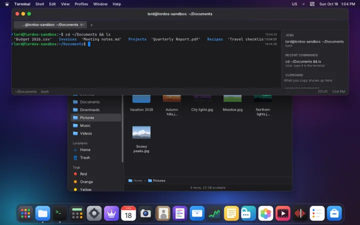Open Photos flower icon in dock

click(265, 213)
